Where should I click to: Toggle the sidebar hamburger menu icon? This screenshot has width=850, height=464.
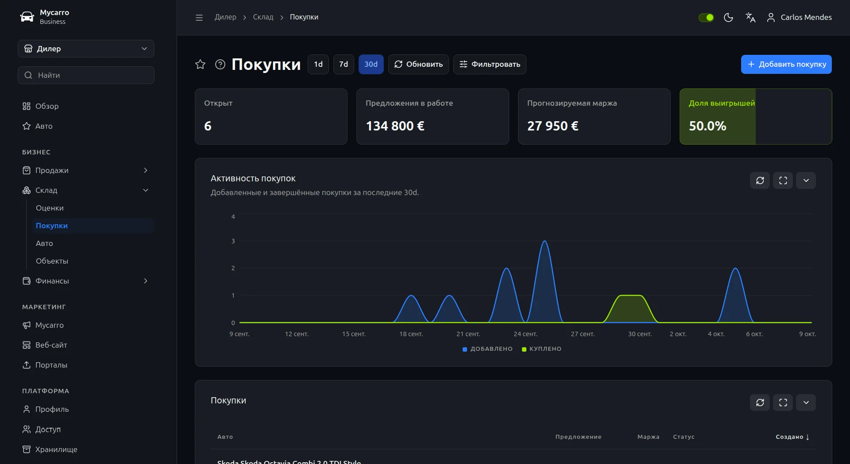tap(199, 17)
